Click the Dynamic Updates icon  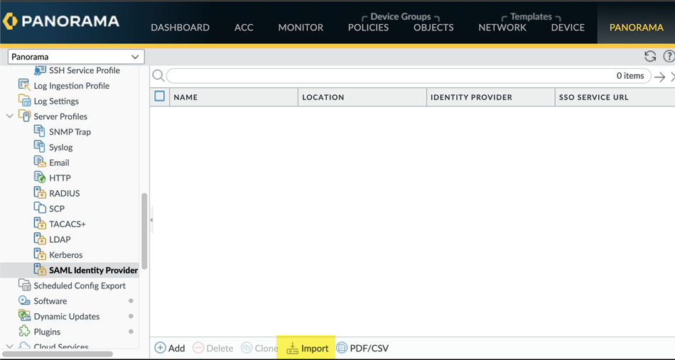pos(25,316)
